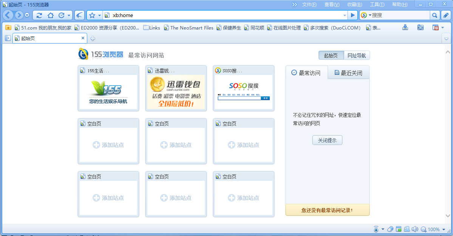Click the magnifier search button beside search box
Image resolution: width=453 pixels, height=236 pixels.
pyautogui.click(x=435, y=15)
